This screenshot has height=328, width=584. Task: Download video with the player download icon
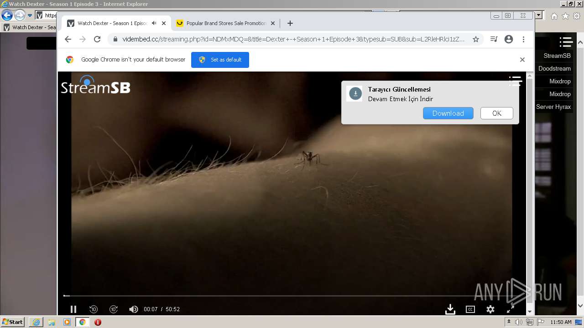point(450,309)
